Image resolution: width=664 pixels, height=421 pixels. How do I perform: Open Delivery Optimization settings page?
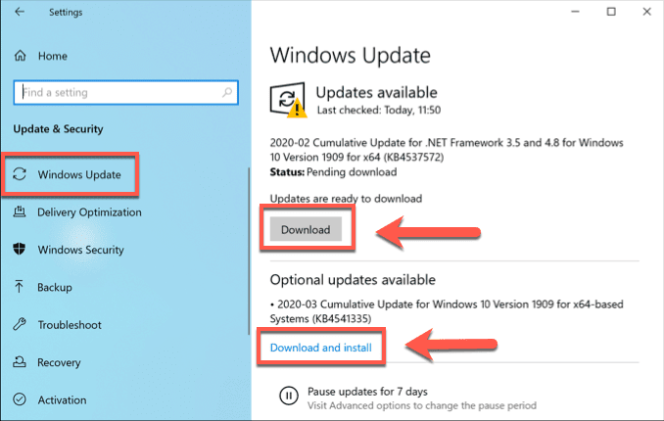pos(89,211)
